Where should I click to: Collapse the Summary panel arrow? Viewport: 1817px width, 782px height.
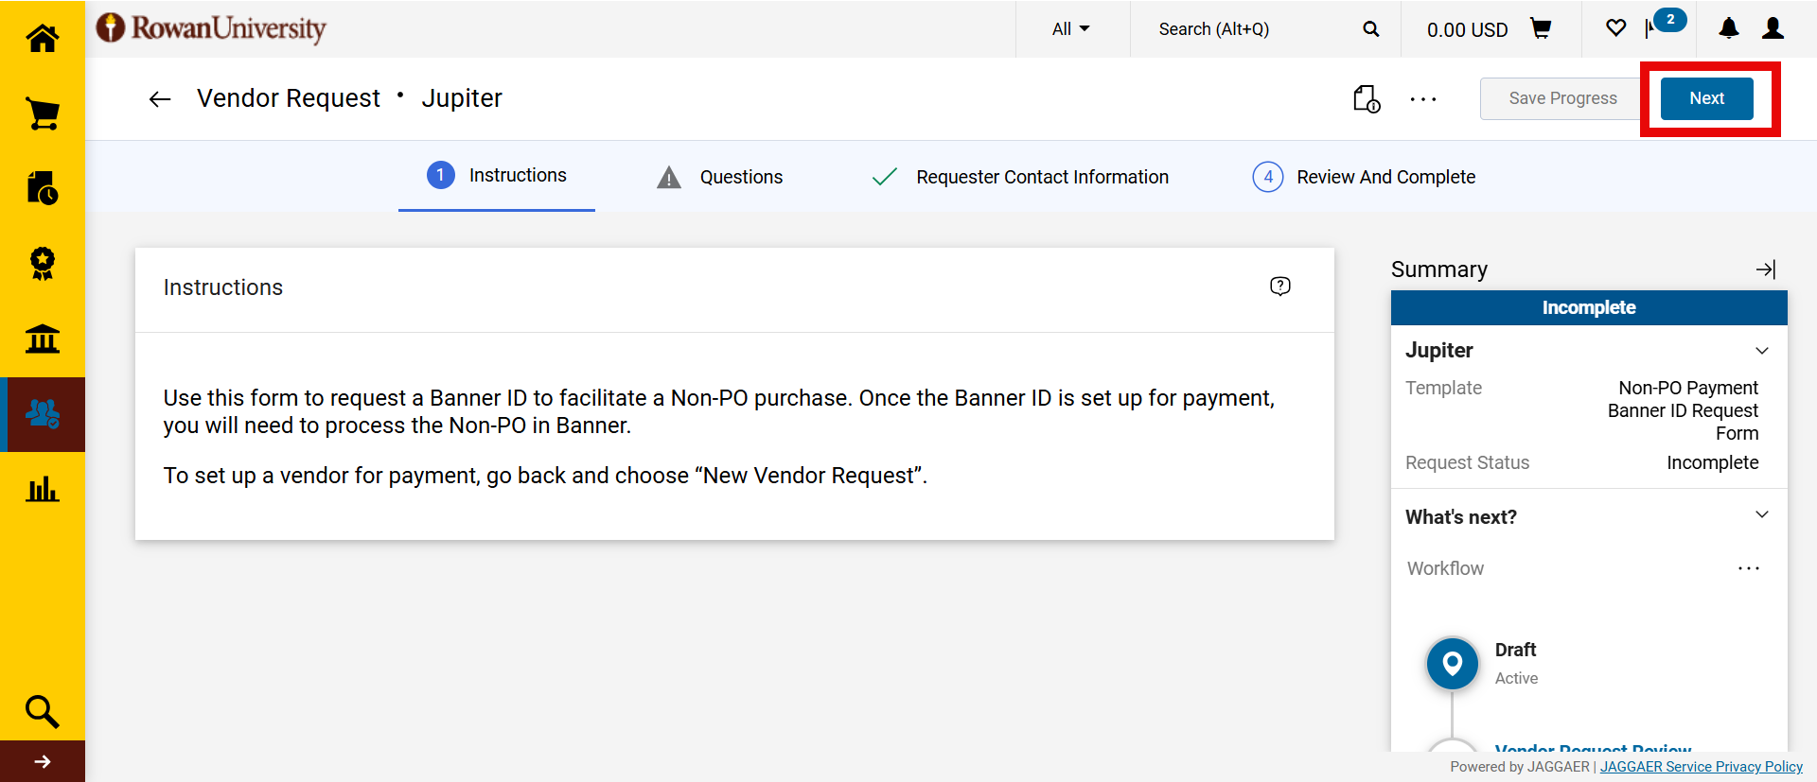pyautogui.click(x=1766, y=269)
